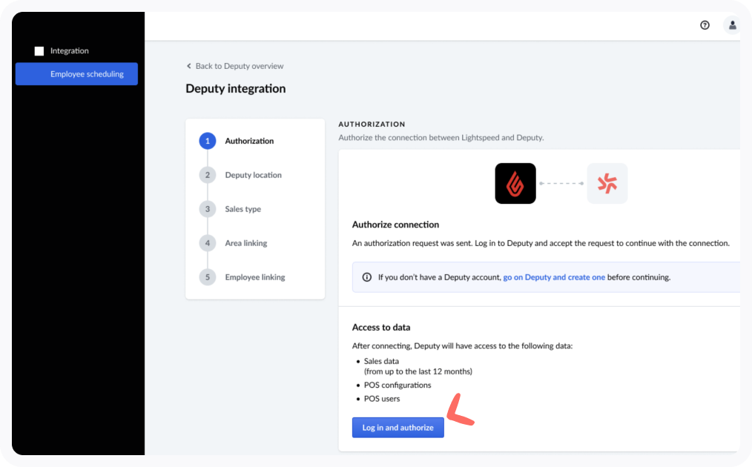The width and height of the screenshot is (752, 467).
Task: Click the POS users bullet item
Action: pos(382,399)
